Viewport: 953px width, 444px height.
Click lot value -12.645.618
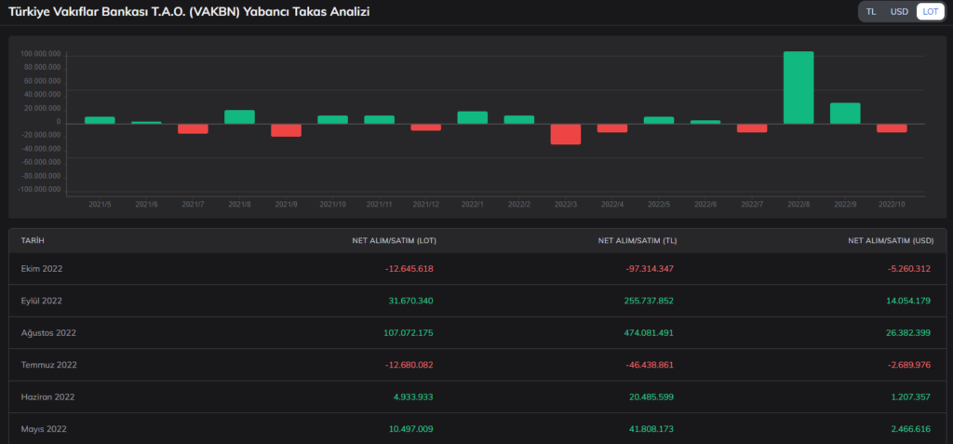pos(409,269)
